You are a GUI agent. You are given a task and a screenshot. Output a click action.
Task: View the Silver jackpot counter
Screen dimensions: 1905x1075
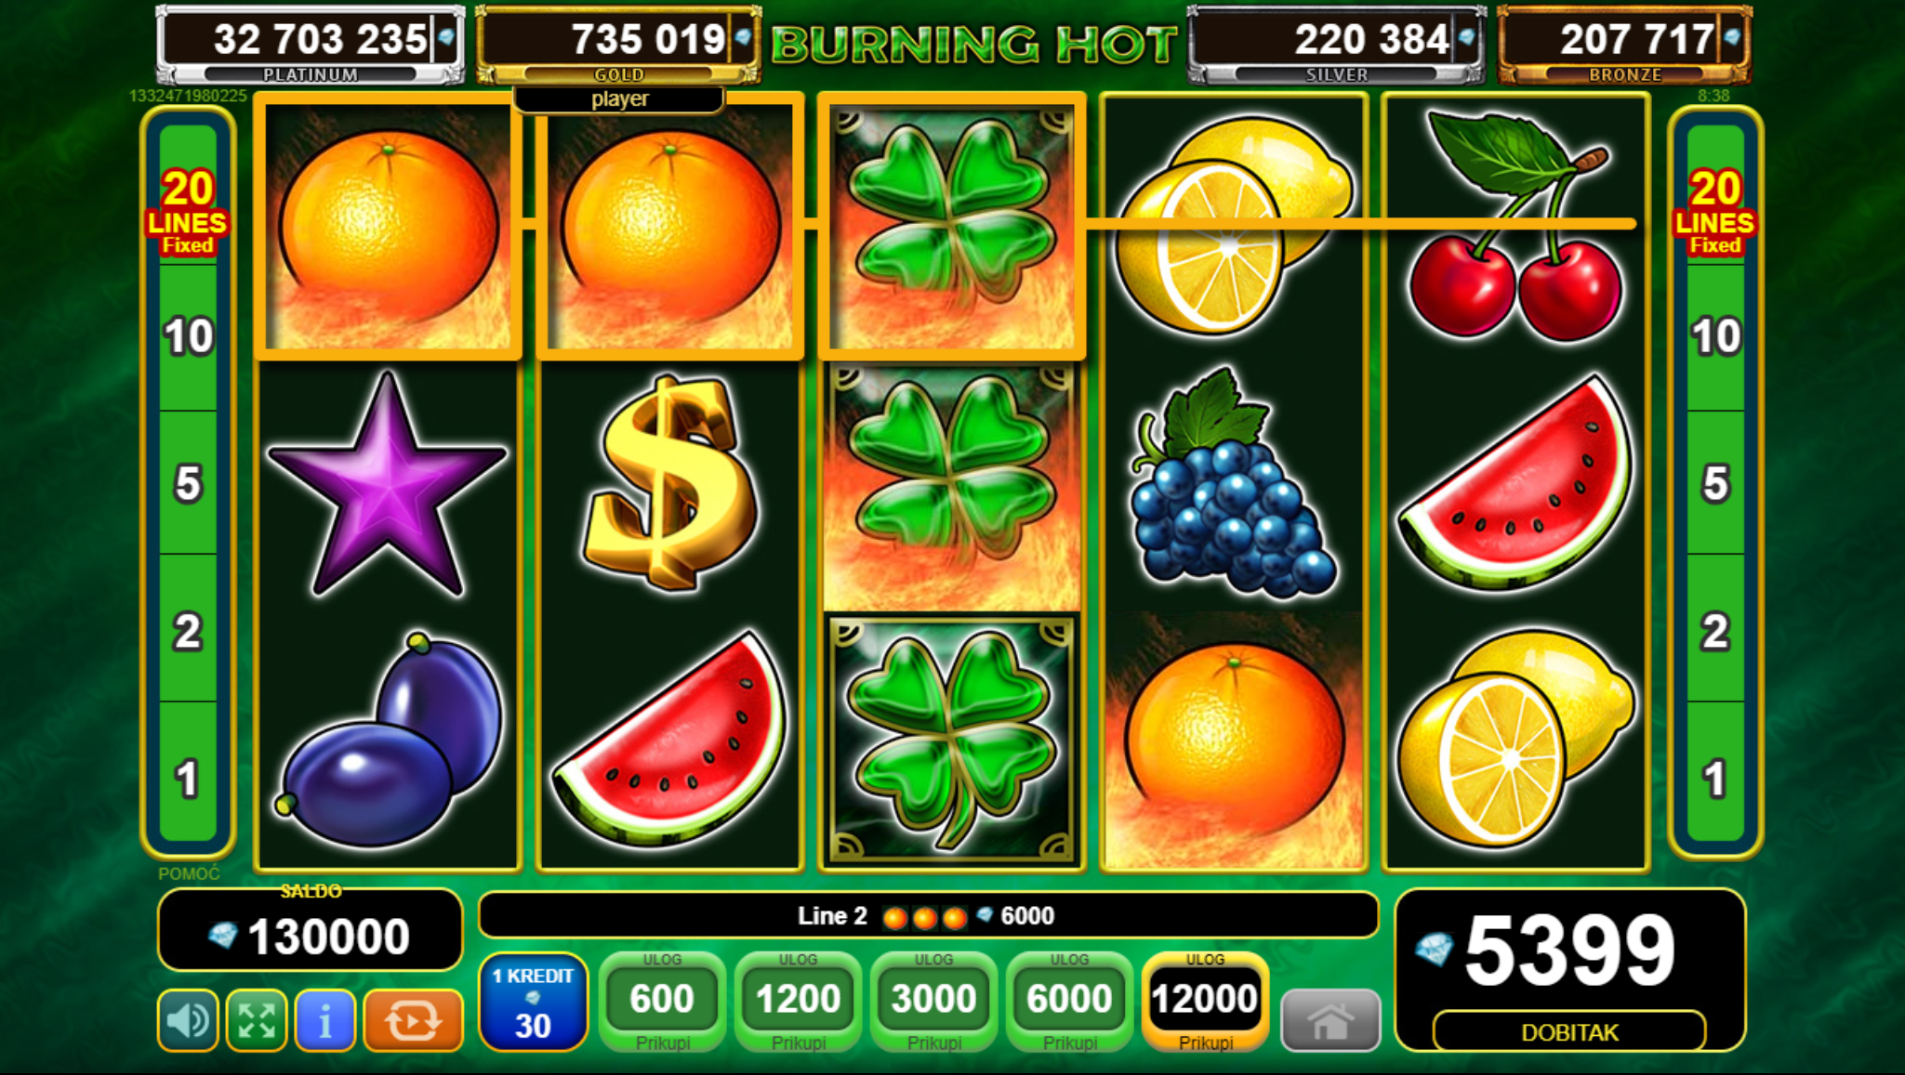[1337, 45]
